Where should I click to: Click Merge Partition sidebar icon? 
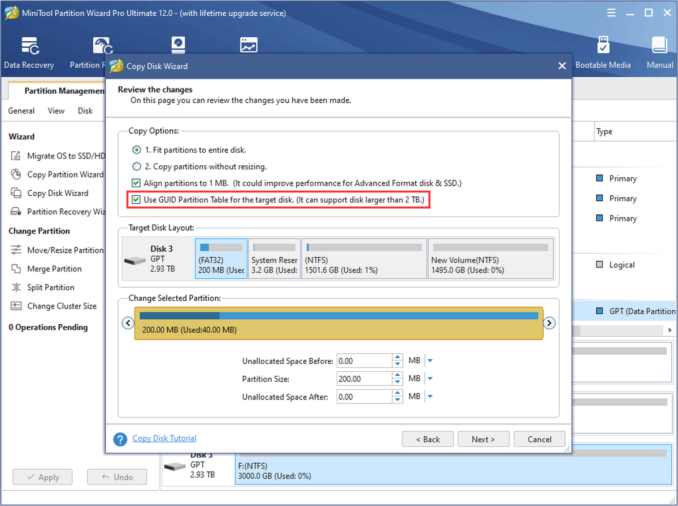click(x=16, y=269)
